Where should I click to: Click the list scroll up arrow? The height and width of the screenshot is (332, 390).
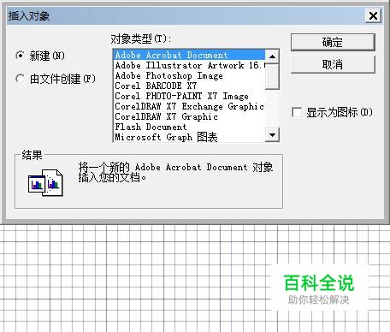[x=272, y=56]
